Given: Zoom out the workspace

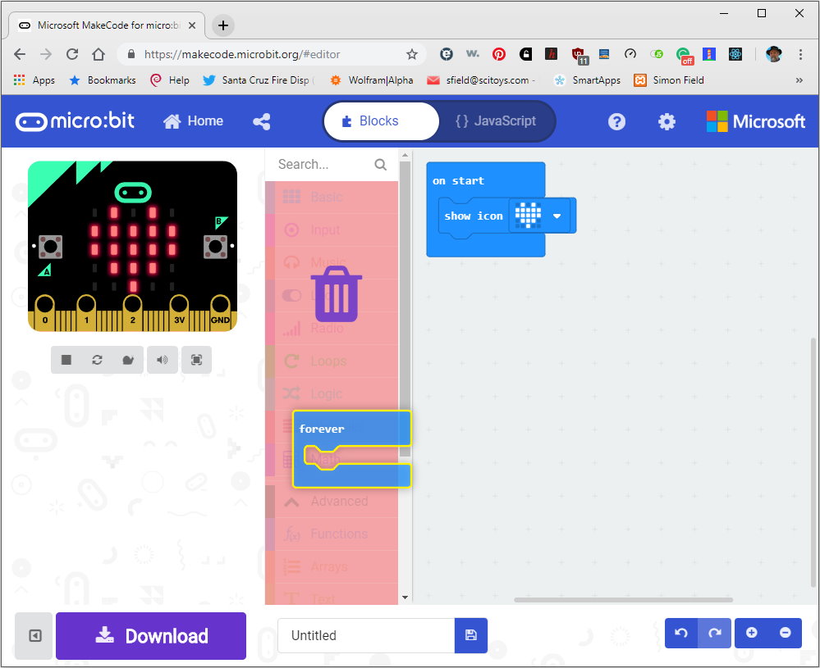Looking at the screenshot, I should [x=785, y=633].
